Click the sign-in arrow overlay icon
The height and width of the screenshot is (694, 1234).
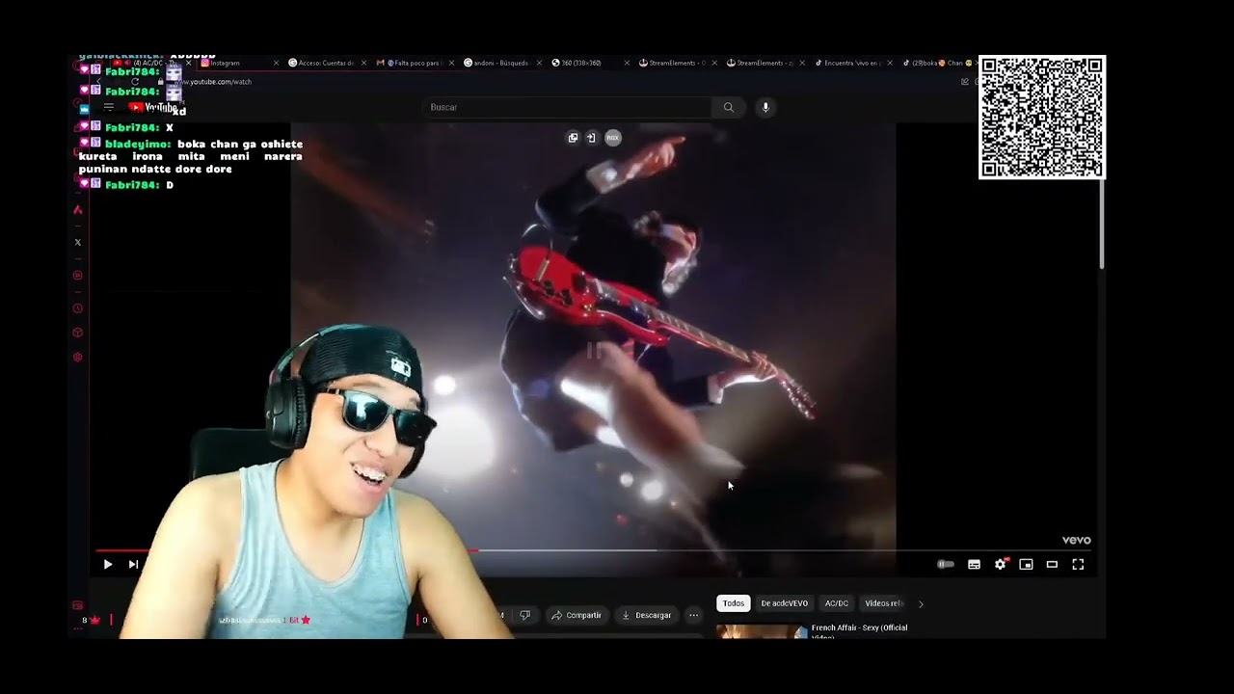591,138
